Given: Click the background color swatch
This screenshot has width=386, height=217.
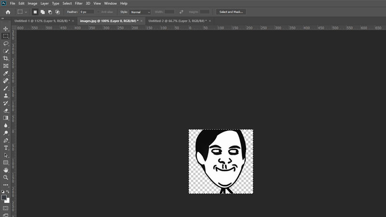Looking at the screenshot, I should point(8,201).
